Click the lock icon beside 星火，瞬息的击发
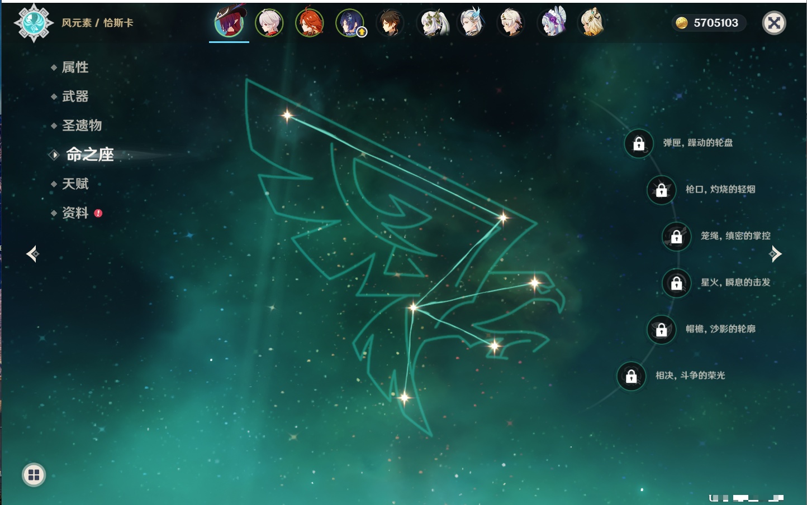807x505 pixels. click(677, 283)
